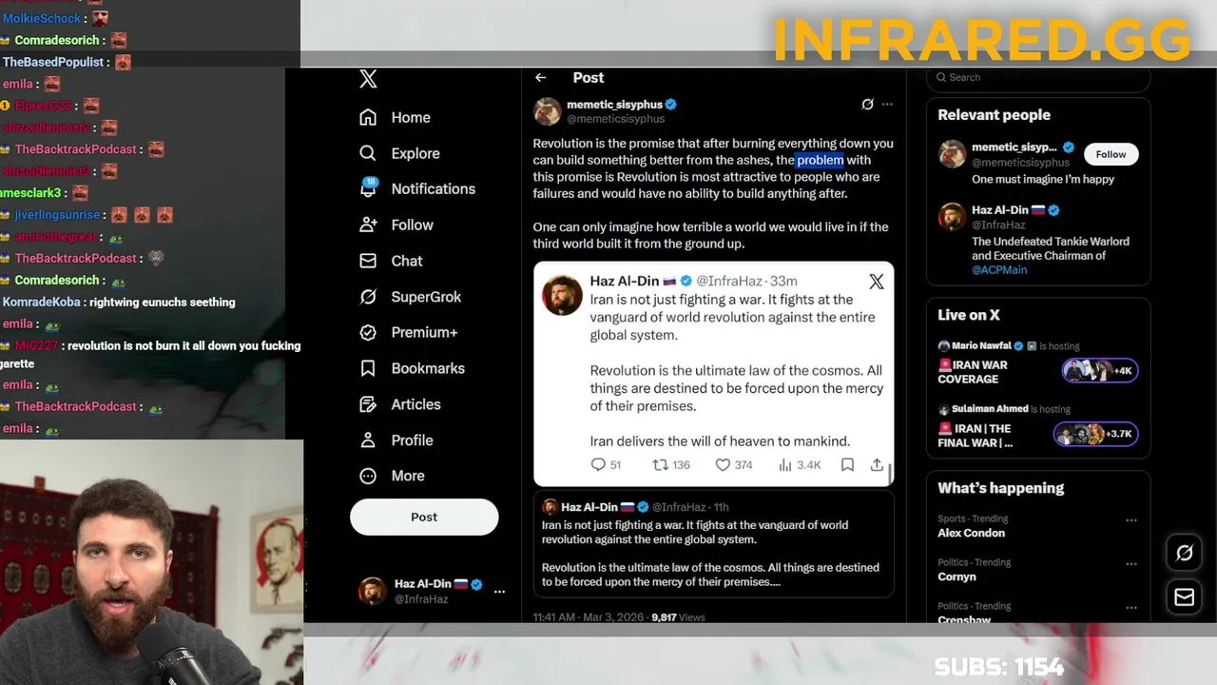This screenshot has height=685, width=1217.
Task: Open the floating messages envelope button
Action: pos(1184,597)
